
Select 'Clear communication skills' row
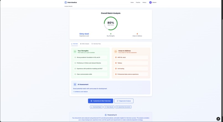pos(90,74)
